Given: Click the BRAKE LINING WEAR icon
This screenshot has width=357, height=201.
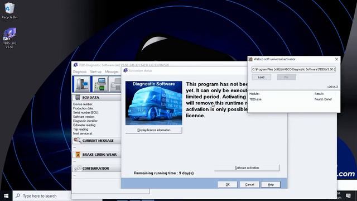Looking at the screenshot, I should tap(78, 155).
